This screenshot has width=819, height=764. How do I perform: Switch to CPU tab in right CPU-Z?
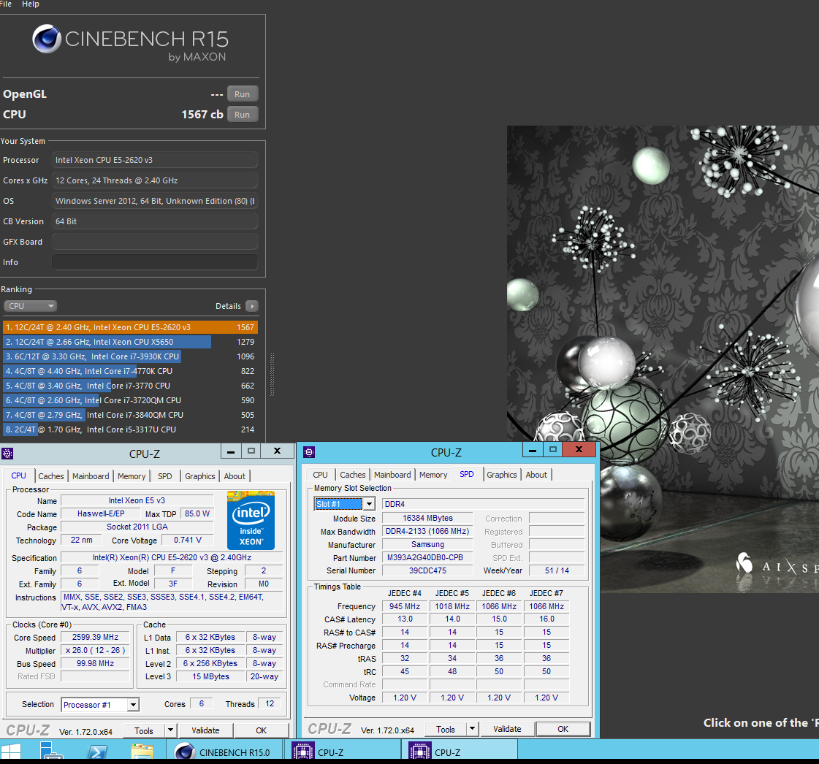click(x=320, y=475)
